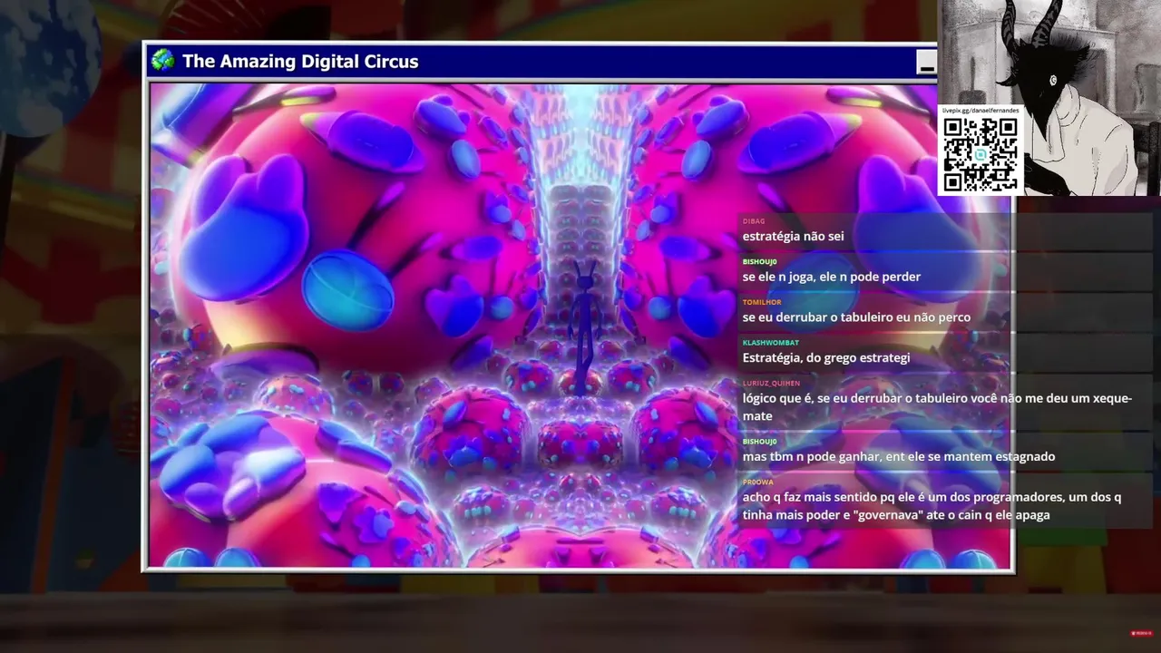This screenshot has width=1161, height=653.
Task: Click 'The Amazing Digital Circus' window title
Action: (x=300, y=62)
